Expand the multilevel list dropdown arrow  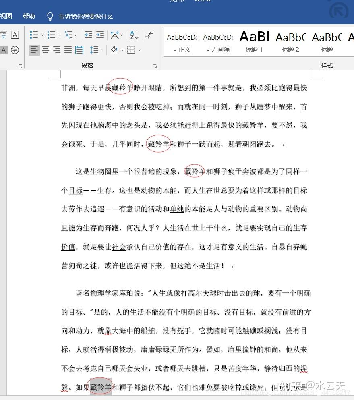[76, 35]
